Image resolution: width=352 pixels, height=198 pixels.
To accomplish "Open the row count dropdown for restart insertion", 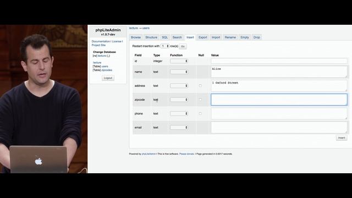I will (165, 46).
